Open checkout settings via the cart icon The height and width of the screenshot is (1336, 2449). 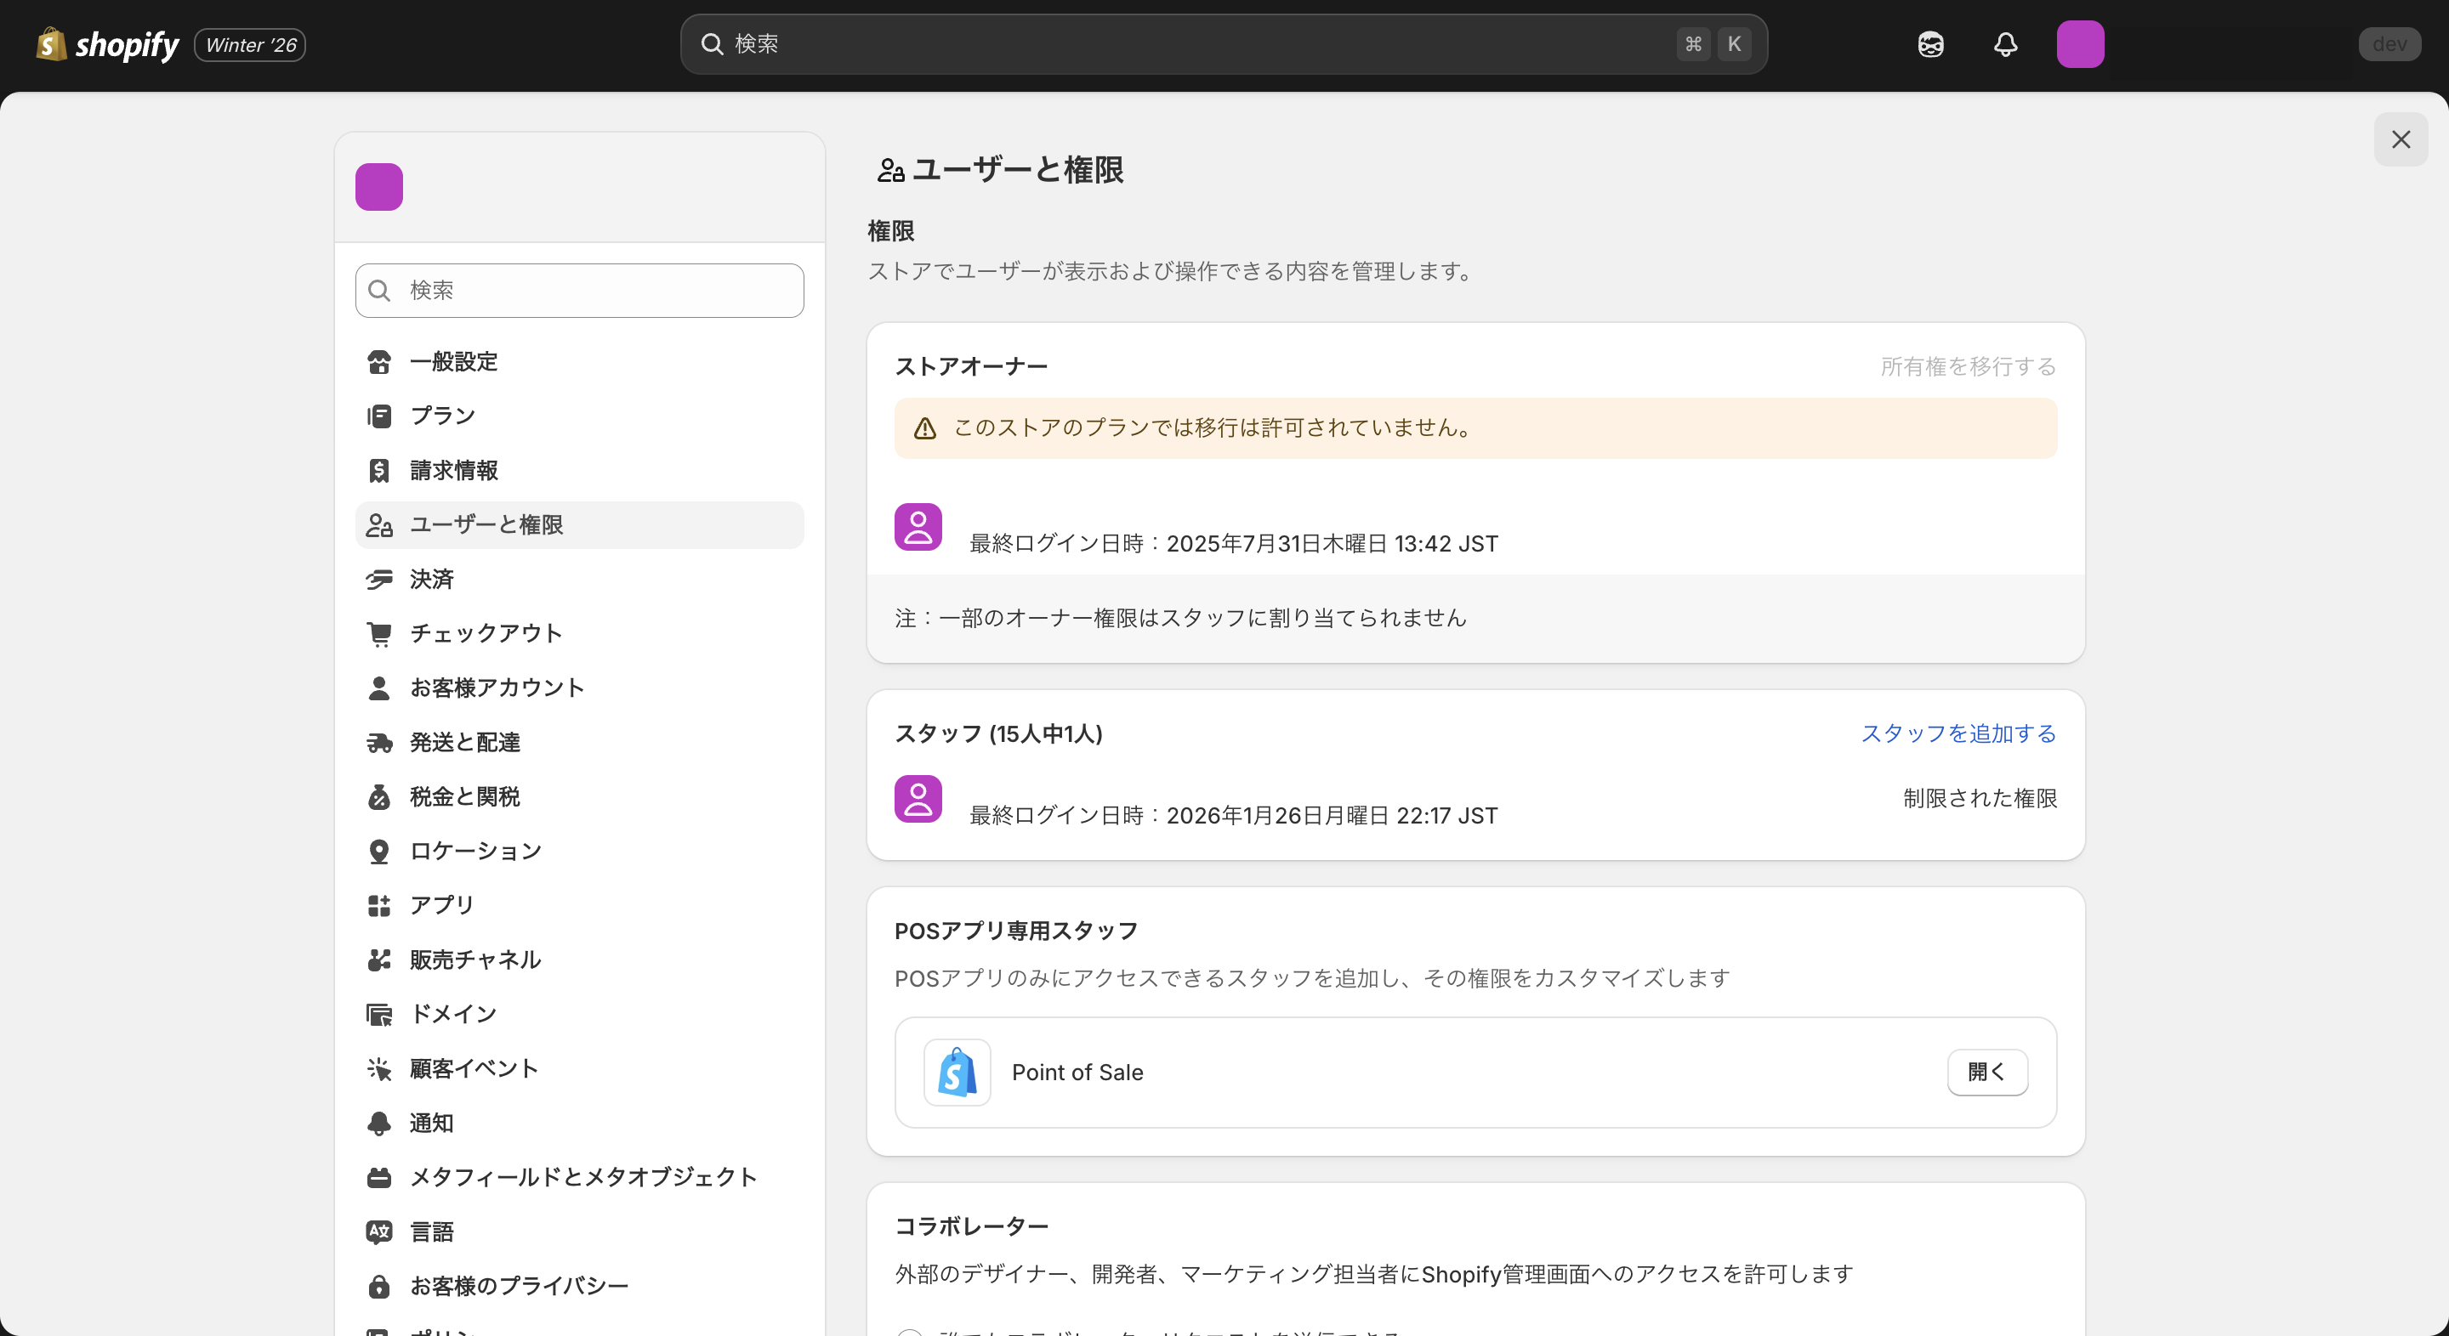click(x=379, y=633)
